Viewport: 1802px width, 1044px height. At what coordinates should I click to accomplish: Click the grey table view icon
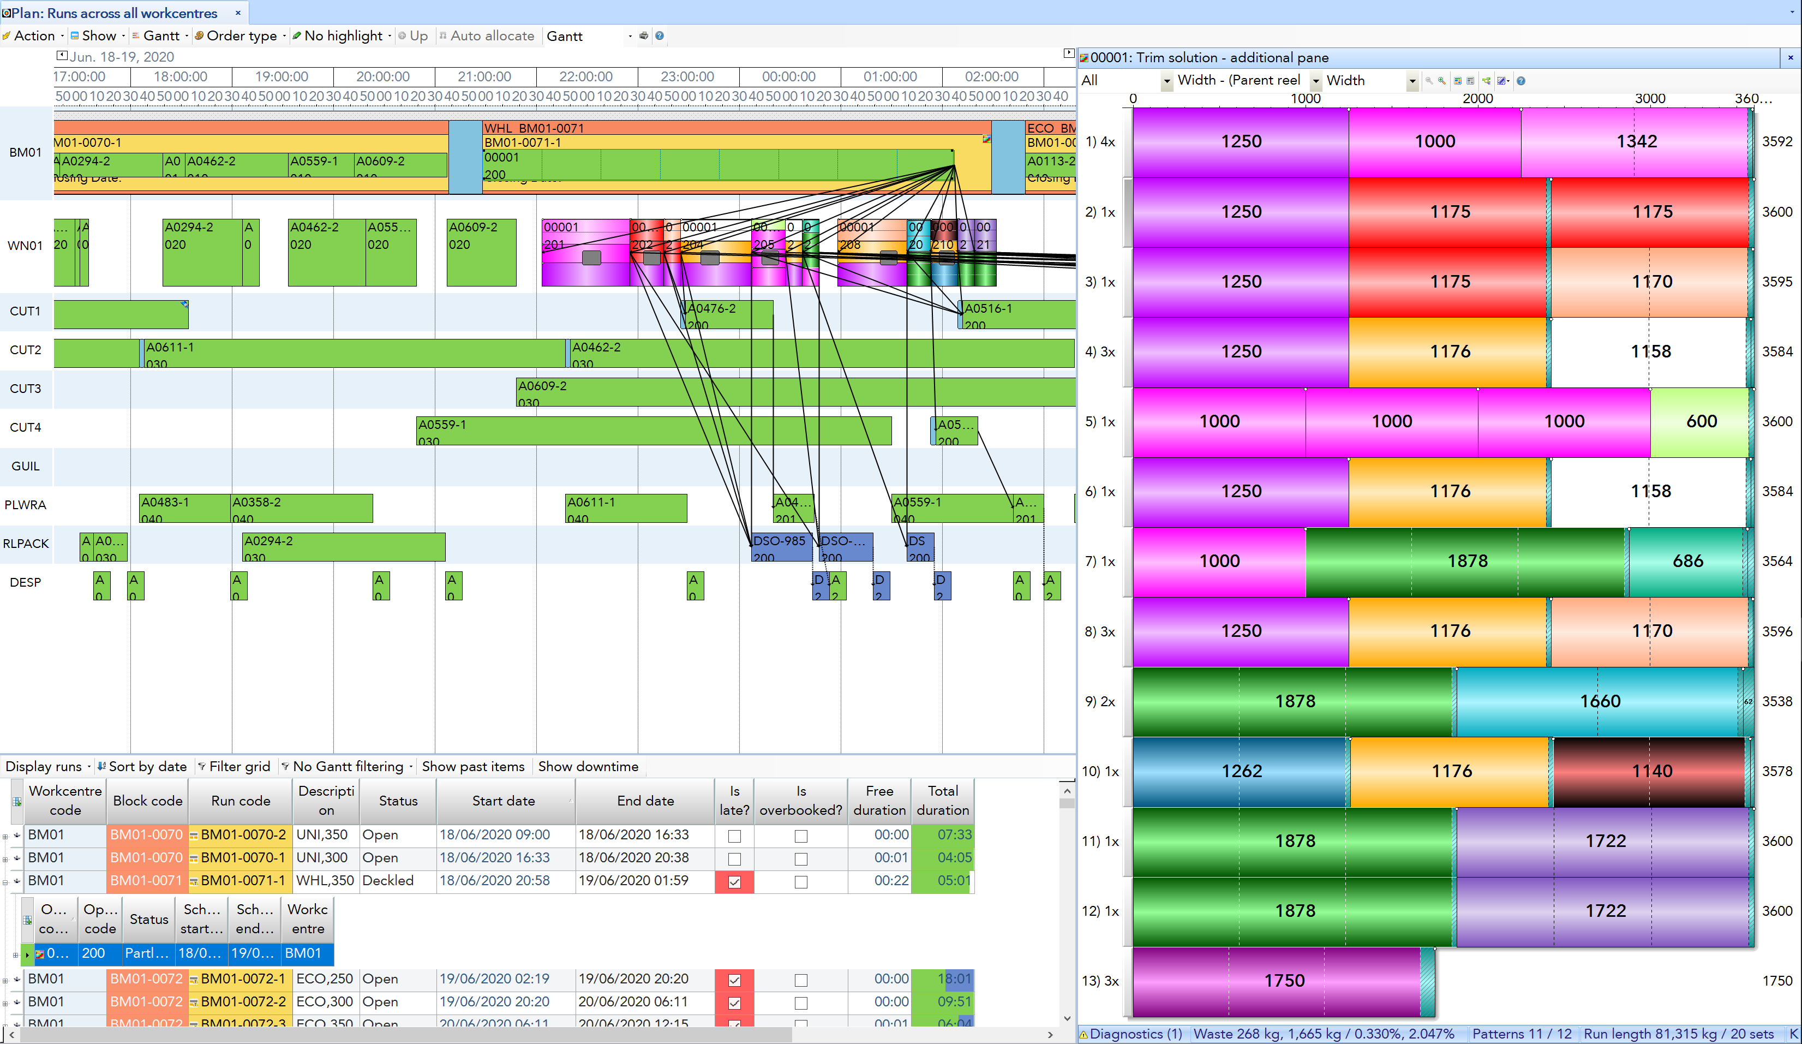(x=1470, y=81)
